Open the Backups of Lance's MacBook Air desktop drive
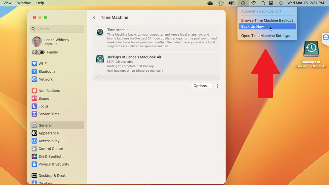329x185 pixels. pyautogui.click(x=311, y=49)
